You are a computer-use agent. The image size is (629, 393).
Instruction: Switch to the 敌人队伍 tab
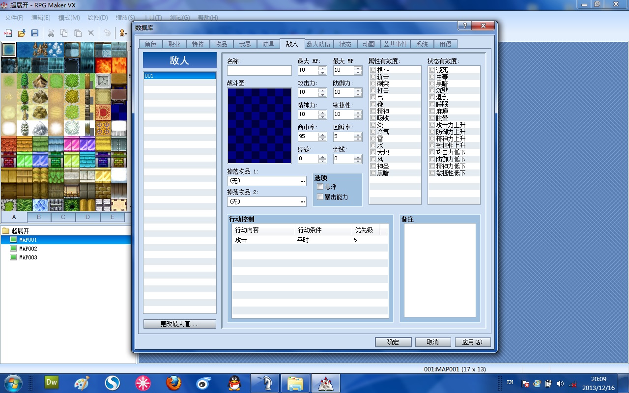click(319, 44)
